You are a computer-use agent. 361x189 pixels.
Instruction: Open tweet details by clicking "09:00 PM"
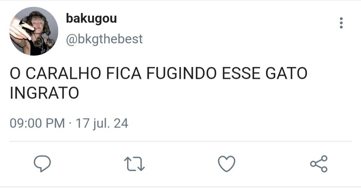pyautogui.click(x=37, y=123)
